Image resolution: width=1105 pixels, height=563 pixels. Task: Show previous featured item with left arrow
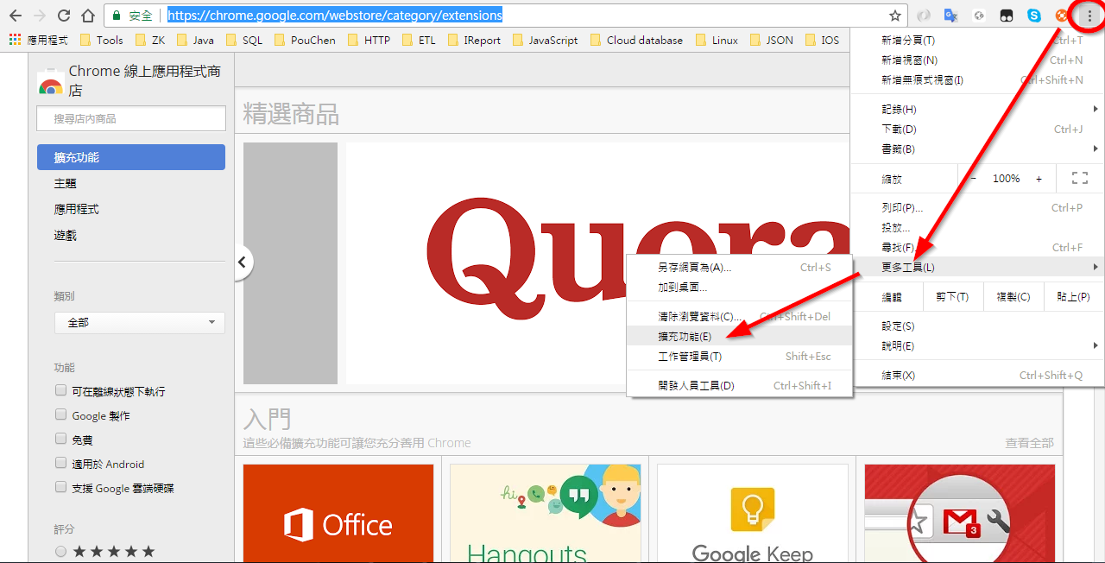243,263
